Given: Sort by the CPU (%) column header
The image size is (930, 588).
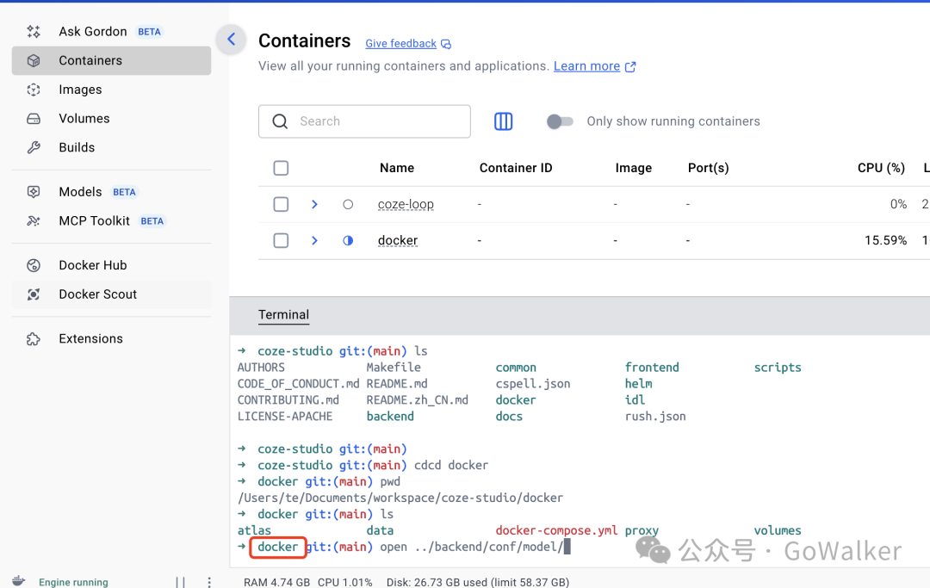Looking at the screenshot, I should (x=882, y=169).
